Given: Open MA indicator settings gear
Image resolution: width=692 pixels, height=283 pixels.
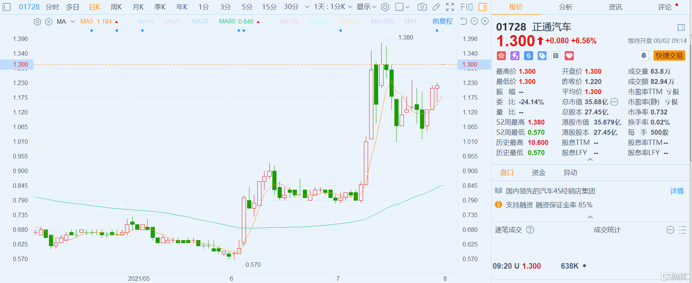Looking at the screenshot, I should coord(37,22).
